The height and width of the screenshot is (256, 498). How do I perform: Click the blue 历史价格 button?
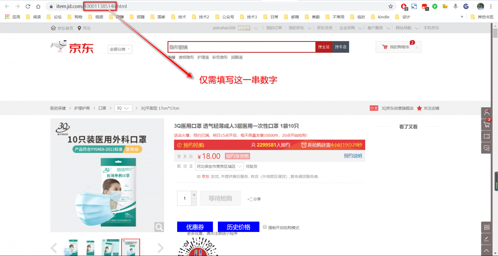pos(239,227)
